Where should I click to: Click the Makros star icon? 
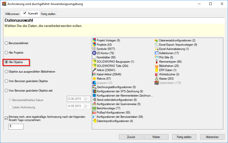coord(94,79)
